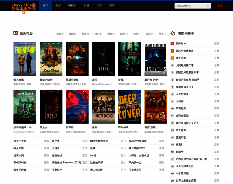Open the 黑煞女 movie poster
Screen dimensions: 233x184
(51, 106)
